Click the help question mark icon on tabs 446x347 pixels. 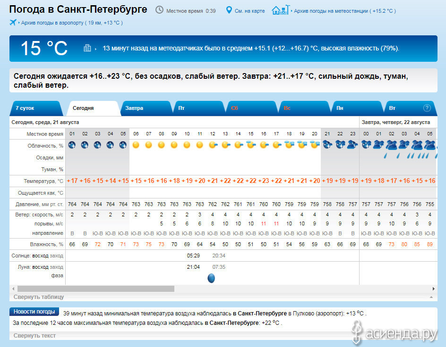427,108
